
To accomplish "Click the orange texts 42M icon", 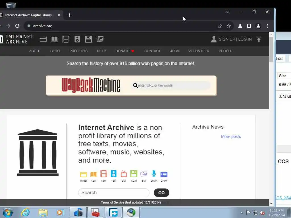I will pyautogui.click(x=93, y=174).
